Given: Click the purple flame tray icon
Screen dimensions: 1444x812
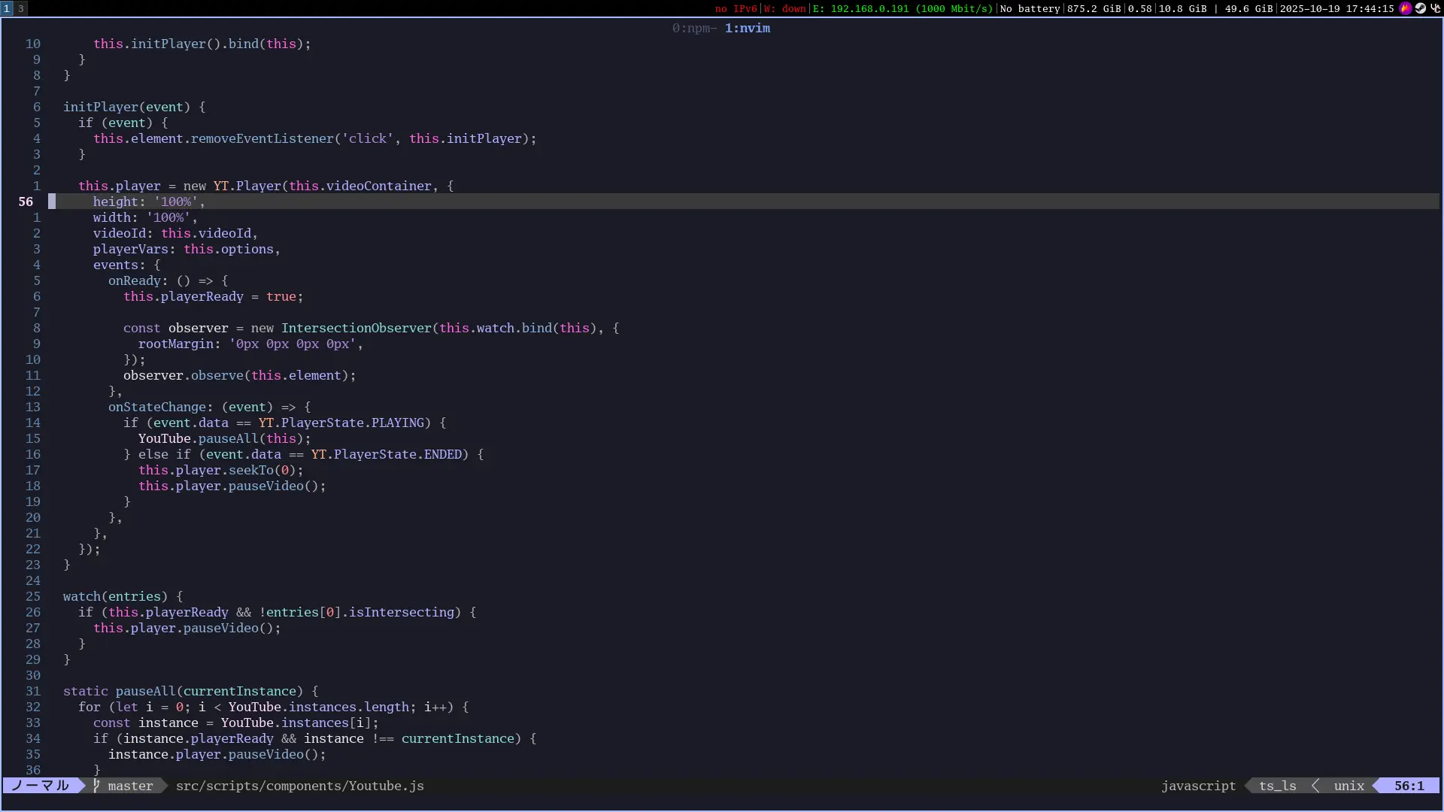Looking at the screenshot, I should (1405, 8).
